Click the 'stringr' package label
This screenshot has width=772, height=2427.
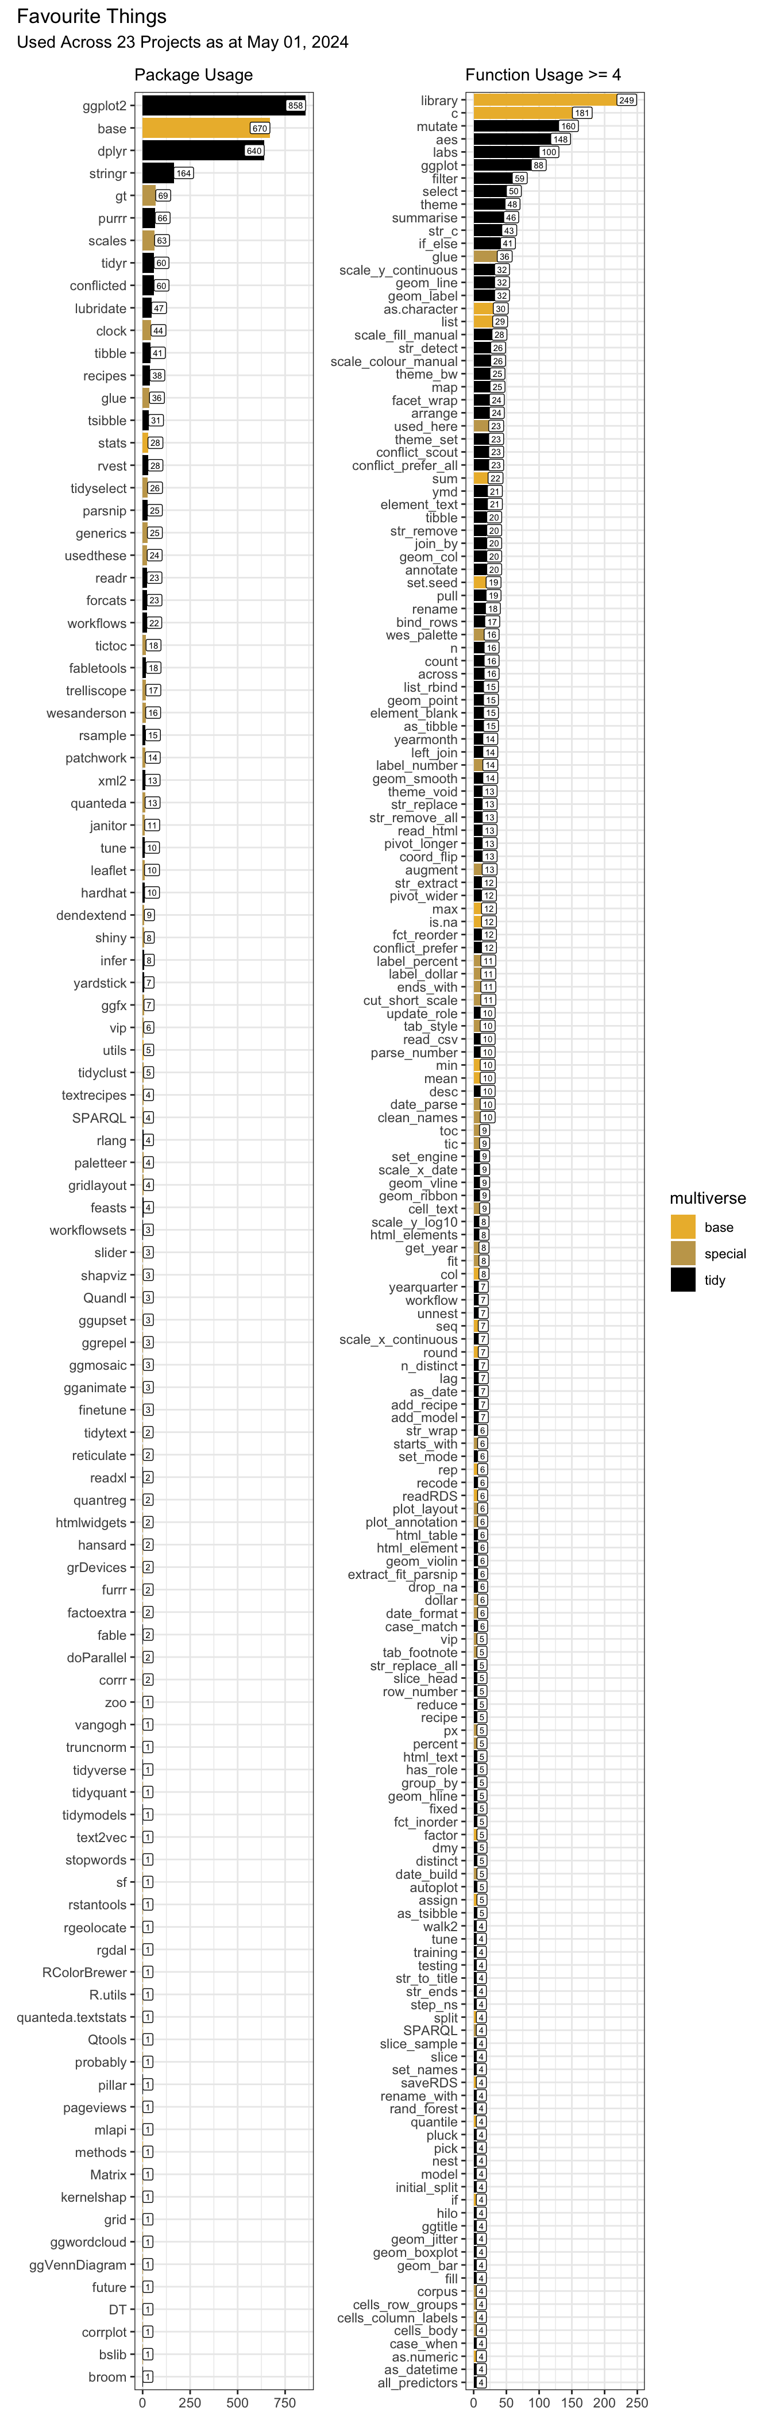pos(108,174)
